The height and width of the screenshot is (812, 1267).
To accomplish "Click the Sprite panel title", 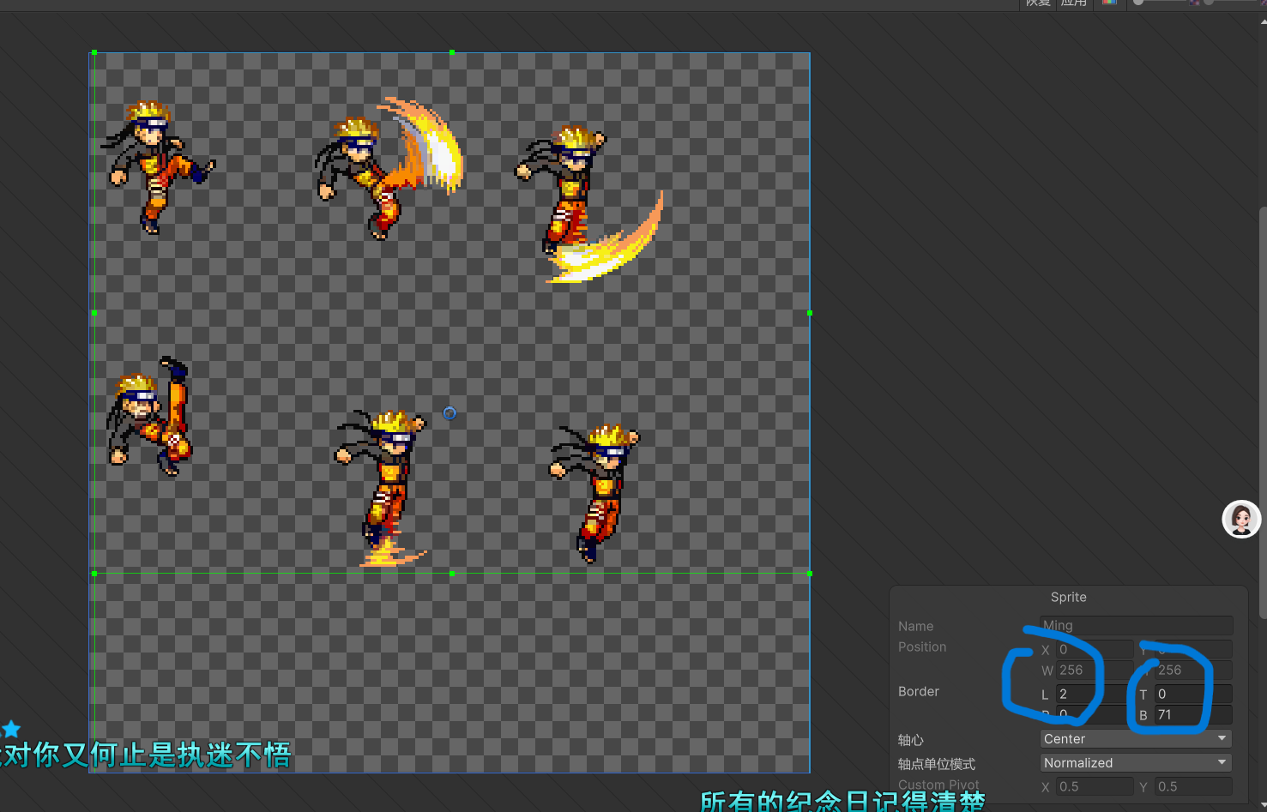I will pos(1069,598).
